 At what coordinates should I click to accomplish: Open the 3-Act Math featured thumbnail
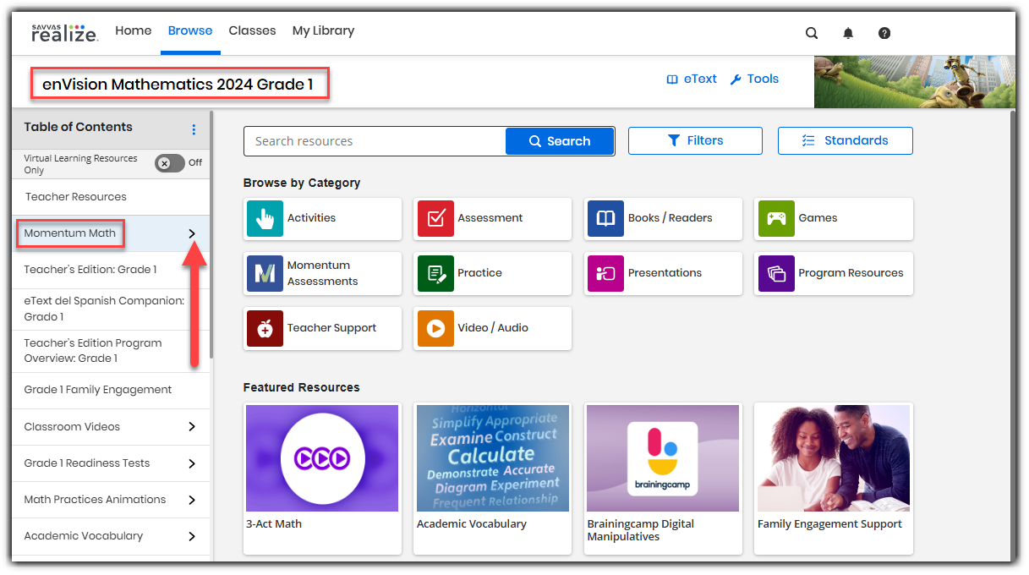(322, 458)
